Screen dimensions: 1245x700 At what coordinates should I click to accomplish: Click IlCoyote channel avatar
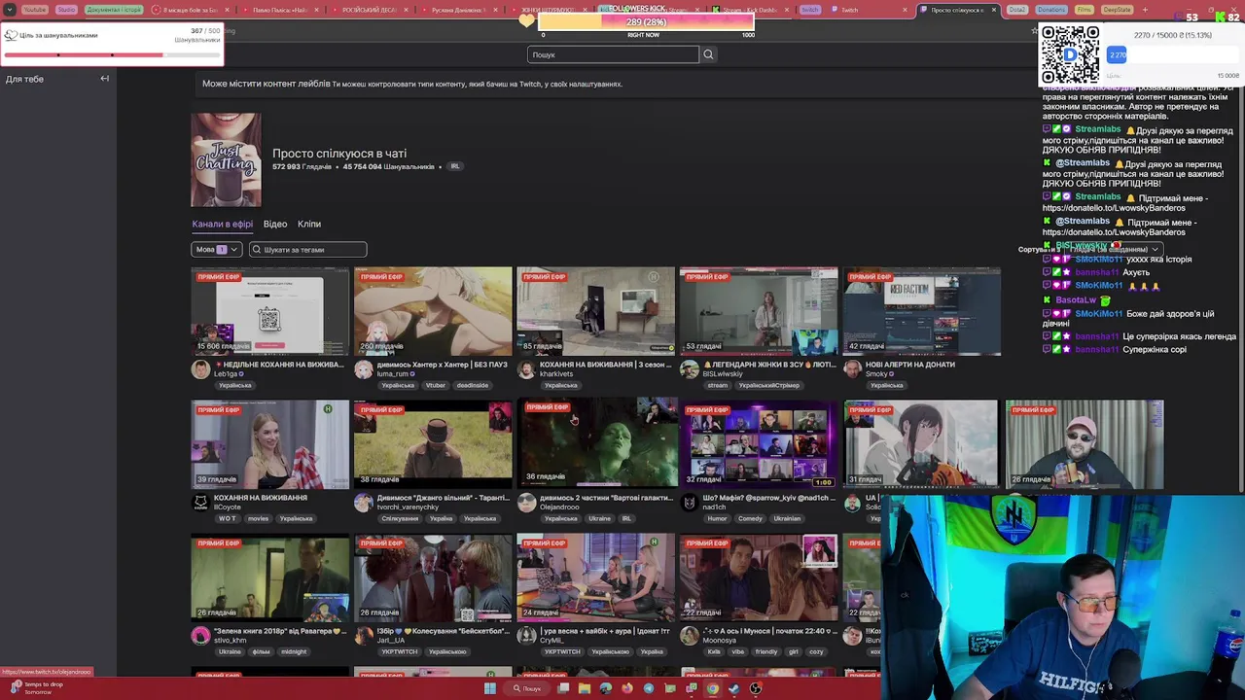200,503
